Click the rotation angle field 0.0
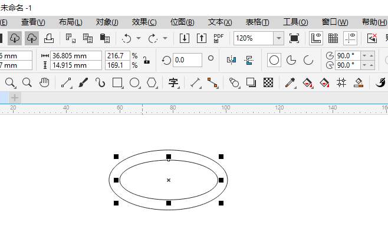 [188, 60]
